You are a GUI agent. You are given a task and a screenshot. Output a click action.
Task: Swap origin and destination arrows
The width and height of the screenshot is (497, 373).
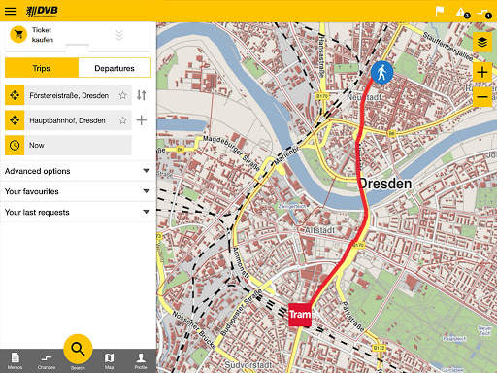coord(142,95)
